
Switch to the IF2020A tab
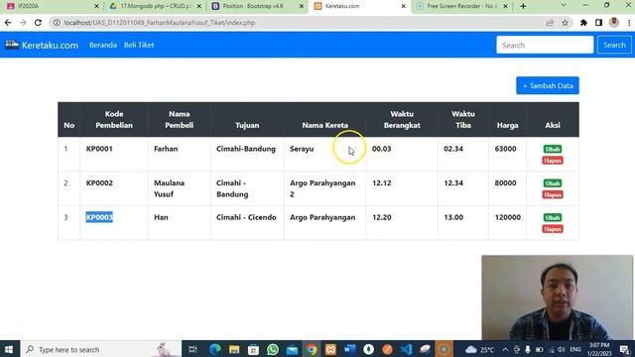53,6
